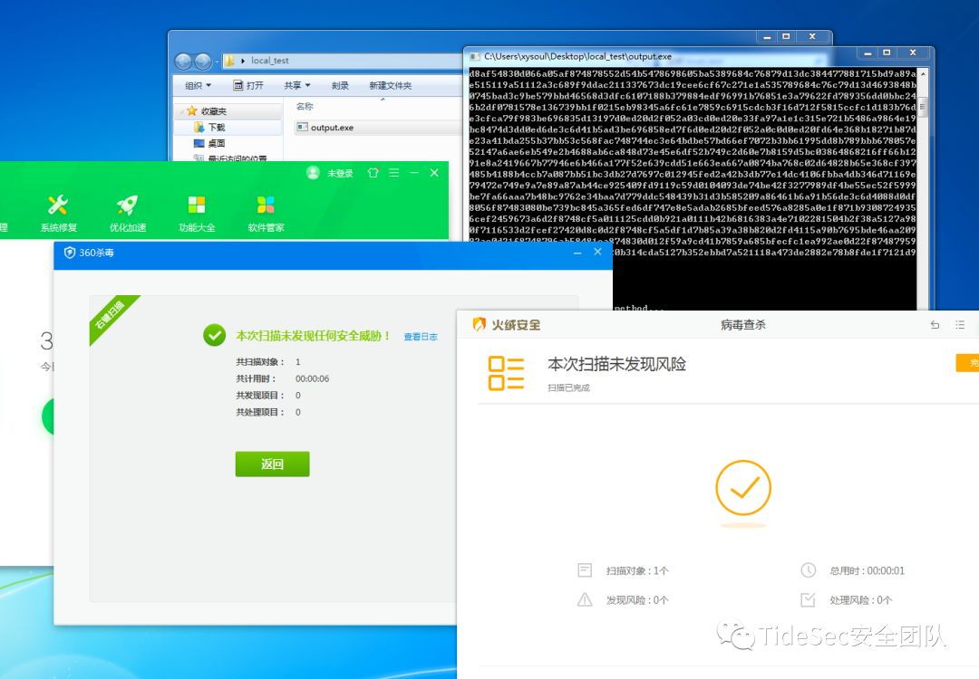Screen dimensions: 979x679
Task: Click the 未登录 user avatar
Action: [x=313, y=173]
